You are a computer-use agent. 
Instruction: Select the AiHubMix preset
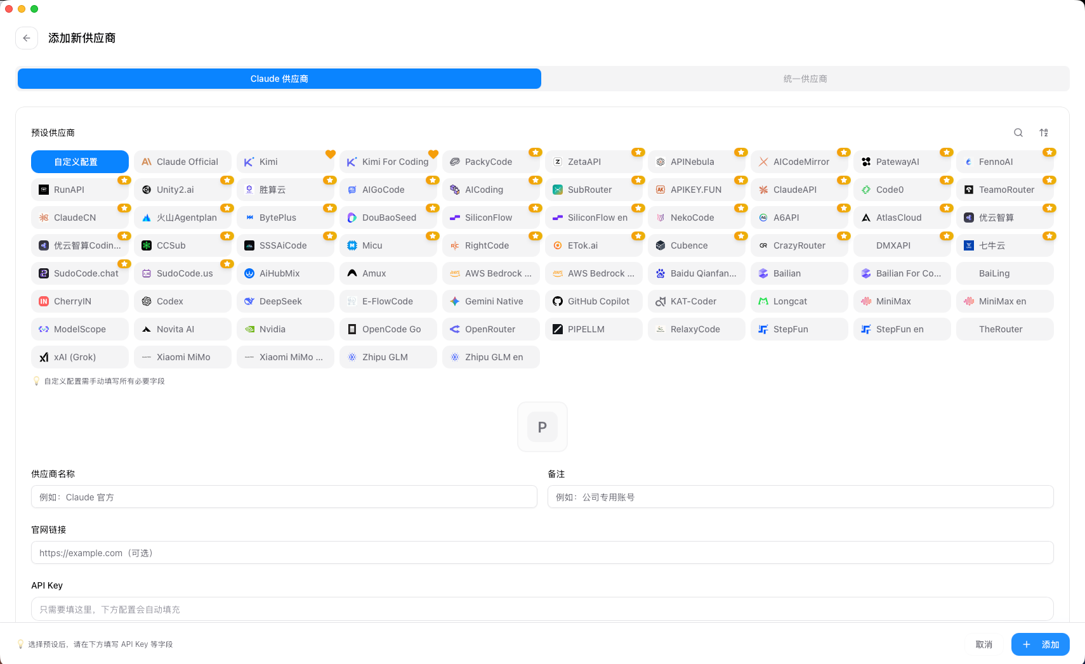tap(286, 273)
